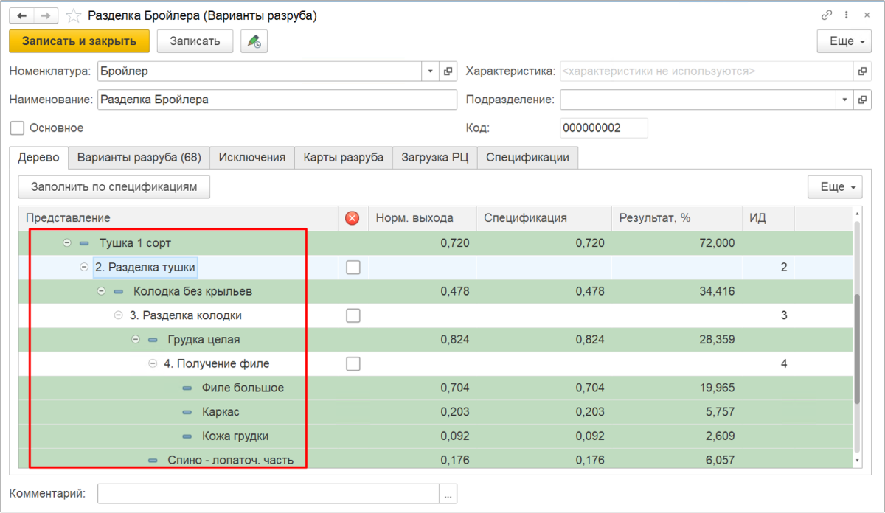Click the forward navigation arrow
The width and height of the screenshot is (885, 513).
[x=46, y=15]
